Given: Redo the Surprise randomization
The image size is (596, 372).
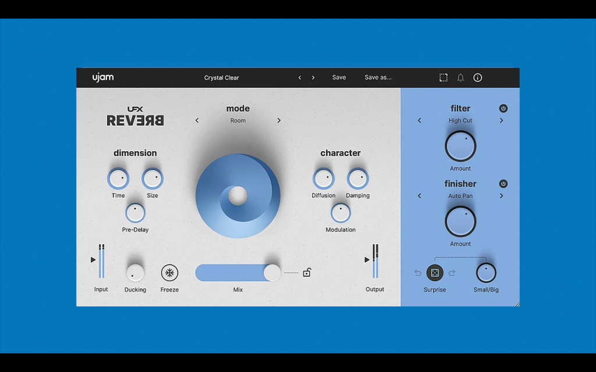Looking at the screenshot, I should click(452, 273).
